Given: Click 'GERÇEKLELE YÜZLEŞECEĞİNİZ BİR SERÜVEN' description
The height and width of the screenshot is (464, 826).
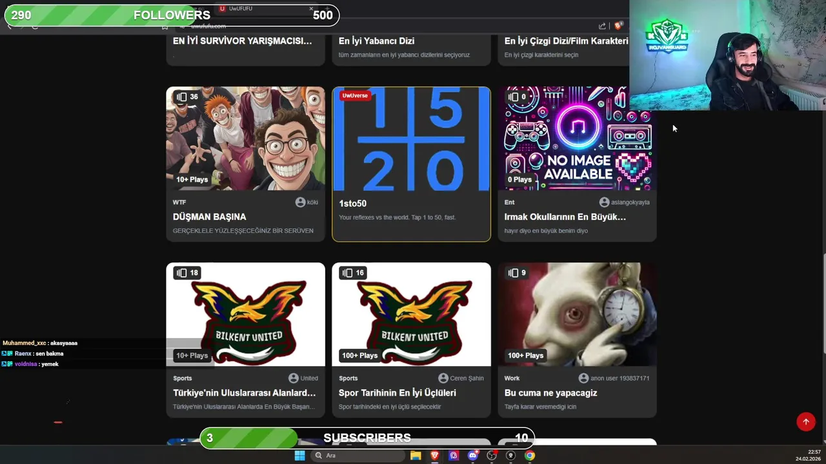Looking at the screenshot, I should tap(243, 231).
